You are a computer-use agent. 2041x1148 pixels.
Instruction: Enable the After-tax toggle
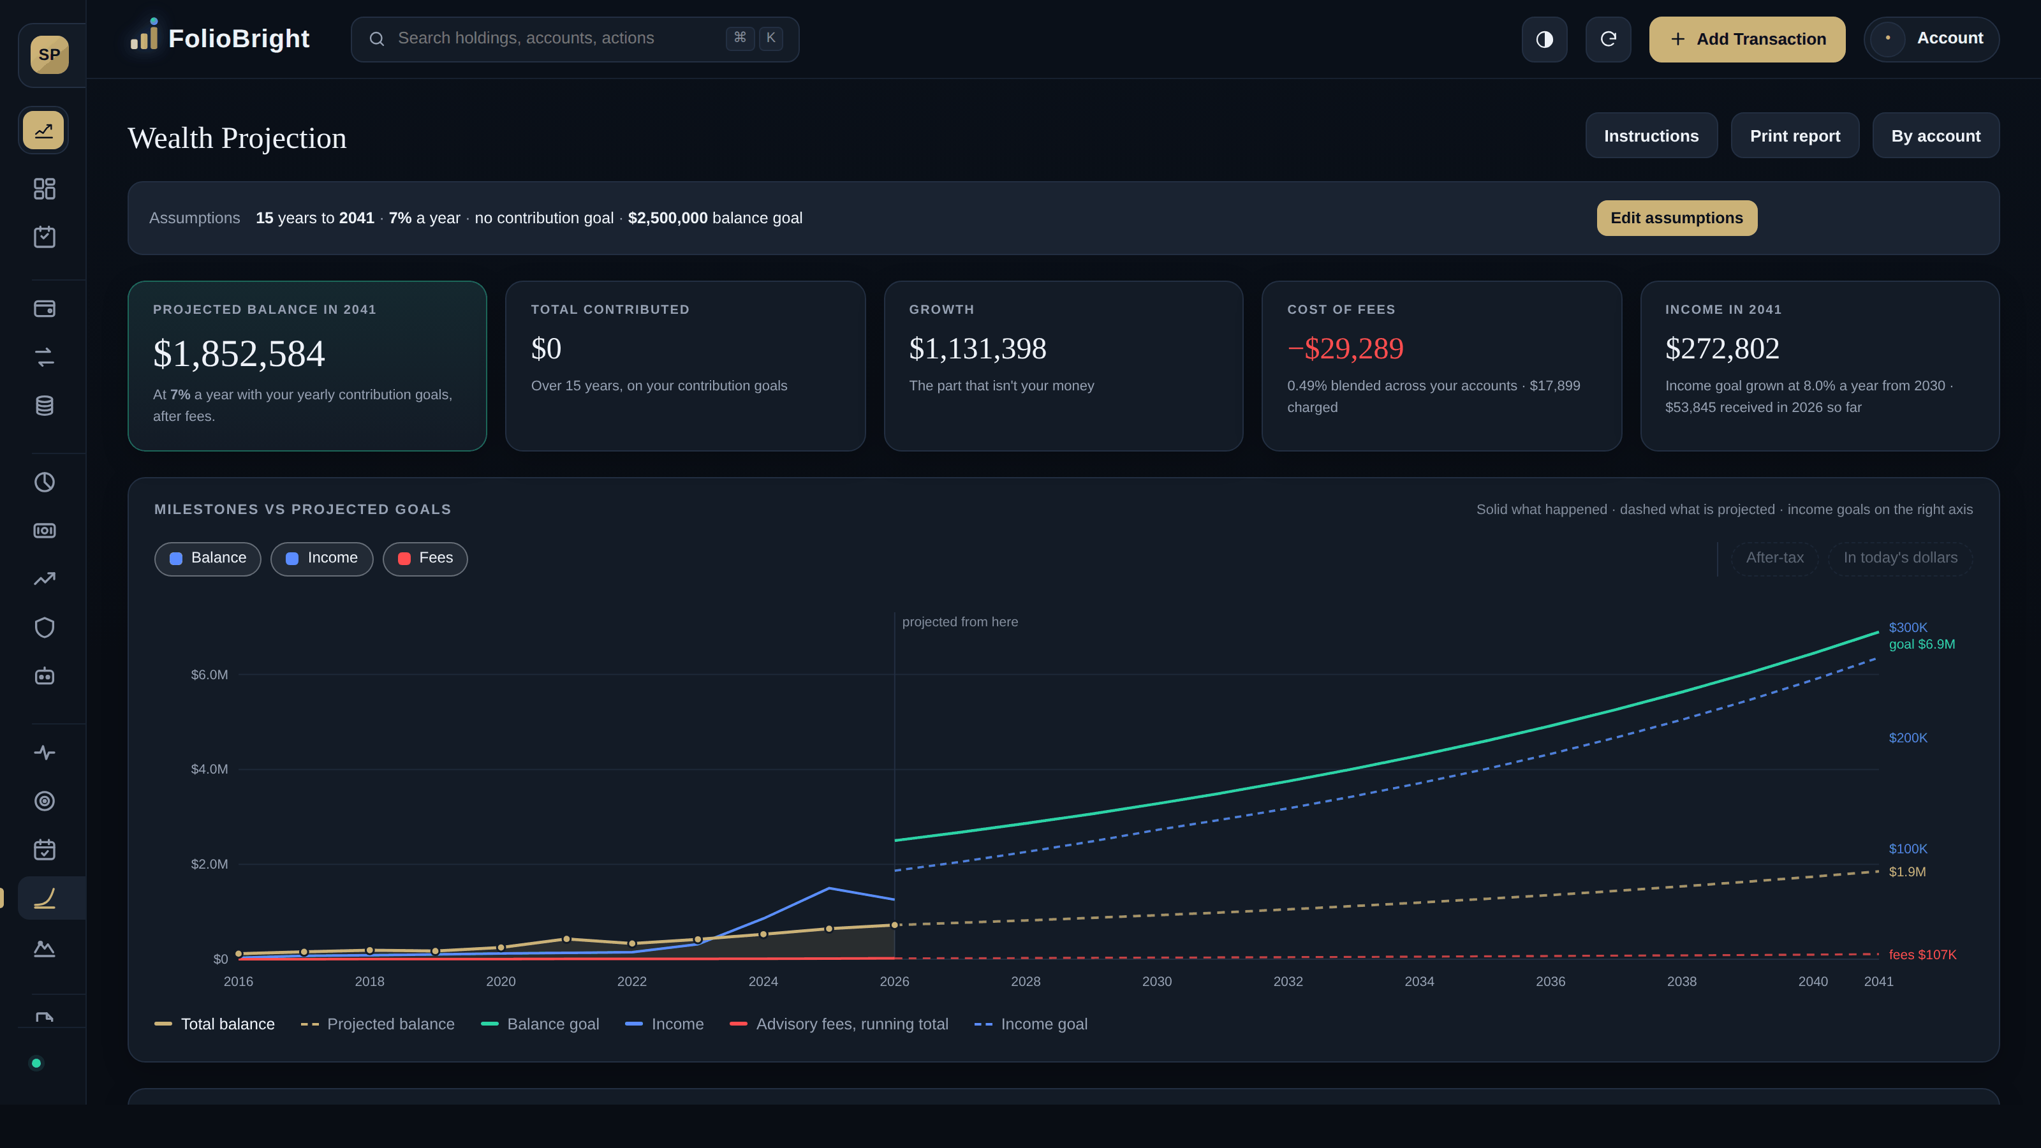coord(1775,559)
